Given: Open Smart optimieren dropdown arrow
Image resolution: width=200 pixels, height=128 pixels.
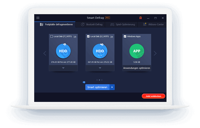Looking at the screenshot, I should pos(112,87).
